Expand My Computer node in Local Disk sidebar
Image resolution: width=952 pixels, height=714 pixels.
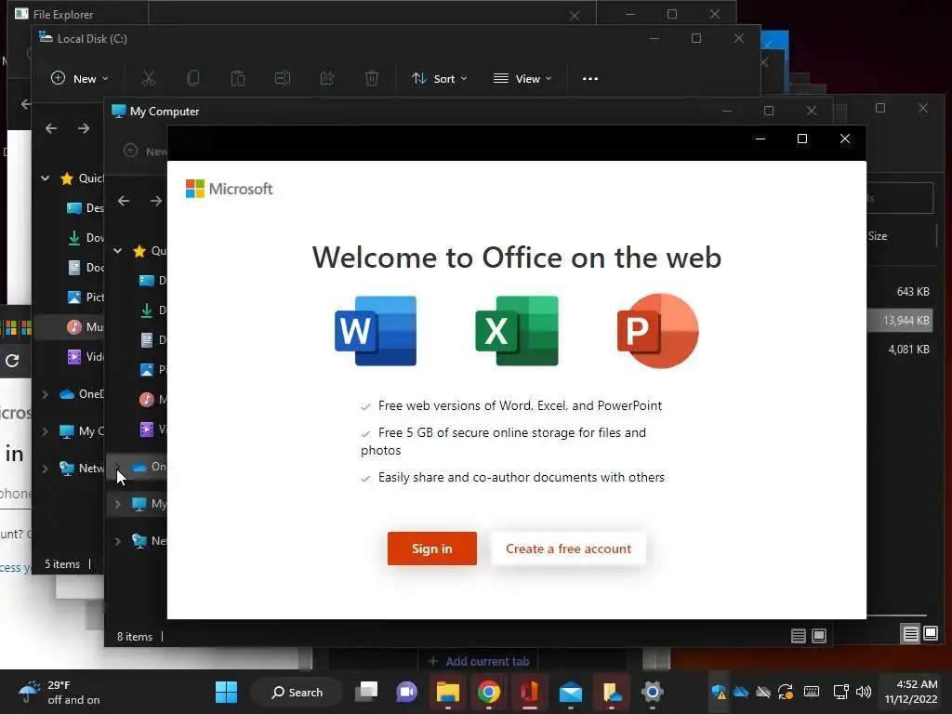45,431
